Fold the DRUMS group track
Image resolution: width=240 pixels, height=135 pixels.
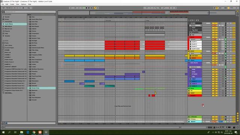(189, 23)
